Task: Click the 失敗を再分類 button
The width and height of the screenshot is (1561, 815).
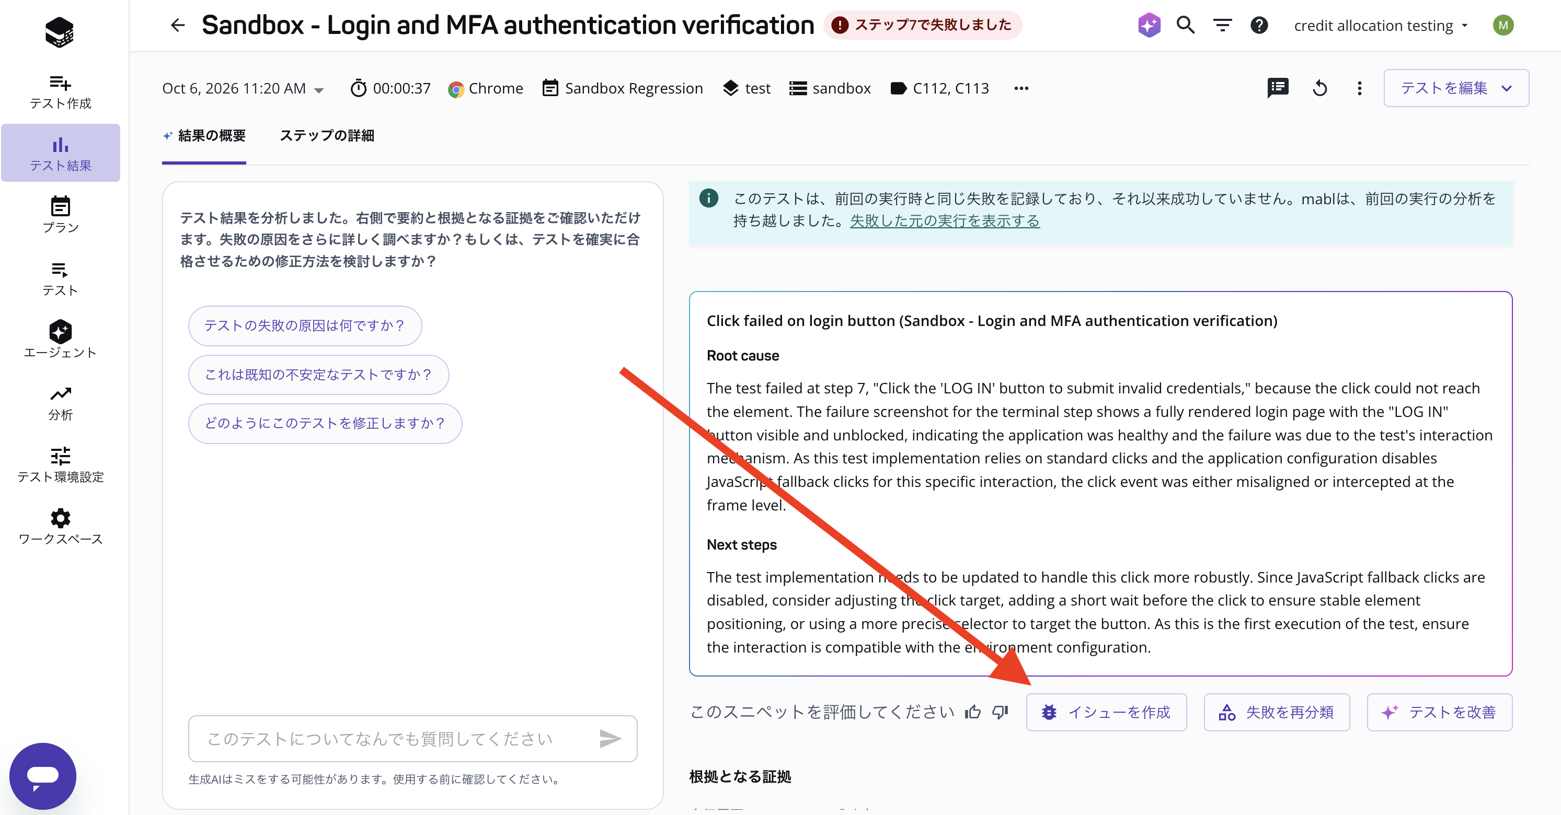Action: point(1276,712)
